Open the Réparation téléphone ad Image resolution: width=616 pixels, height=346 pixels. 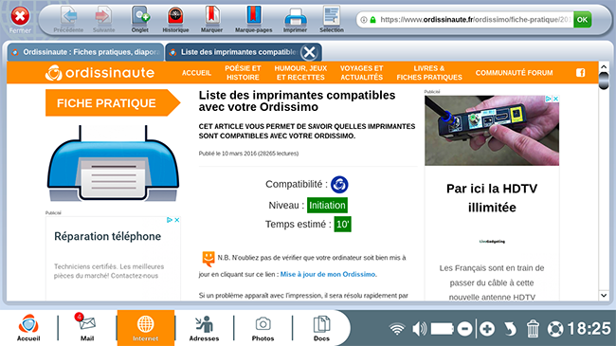108,236
